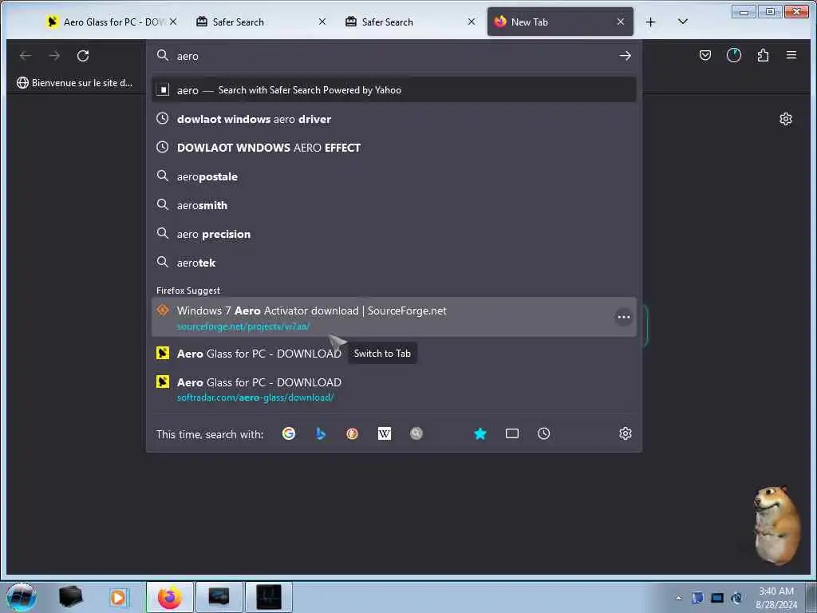The image size is (817, 613).
Task: Search this time with DuckDuckGo
Action: tap(352, 433)
